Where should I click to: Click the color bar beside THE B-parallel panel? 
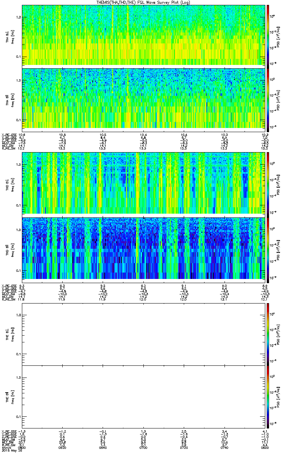tap(268, 397)
